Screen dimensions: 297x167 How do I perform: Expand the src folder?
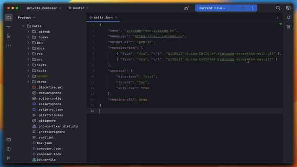(x=28, y=59)
